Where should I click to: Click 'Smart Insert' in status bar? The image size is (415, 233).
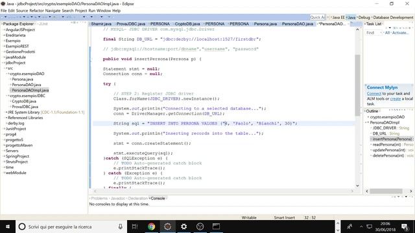tap(284, 217)
